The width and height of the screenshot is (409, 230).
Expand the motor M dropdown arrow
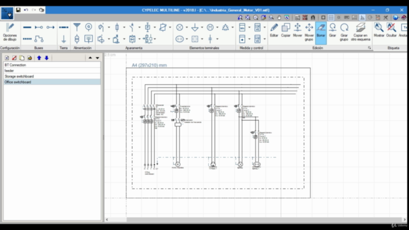(217, 27)
